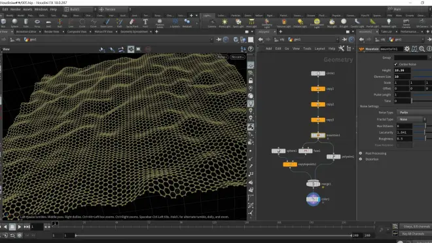The height and width of the screenshot is (243, 432).
Task: Open the No cam camera dropdown
Action: pos(238,57)
